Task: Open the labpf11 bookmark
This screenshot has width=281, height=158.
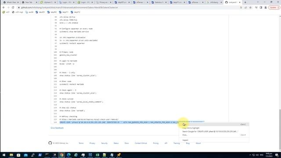Action: (x=64, y=12)
